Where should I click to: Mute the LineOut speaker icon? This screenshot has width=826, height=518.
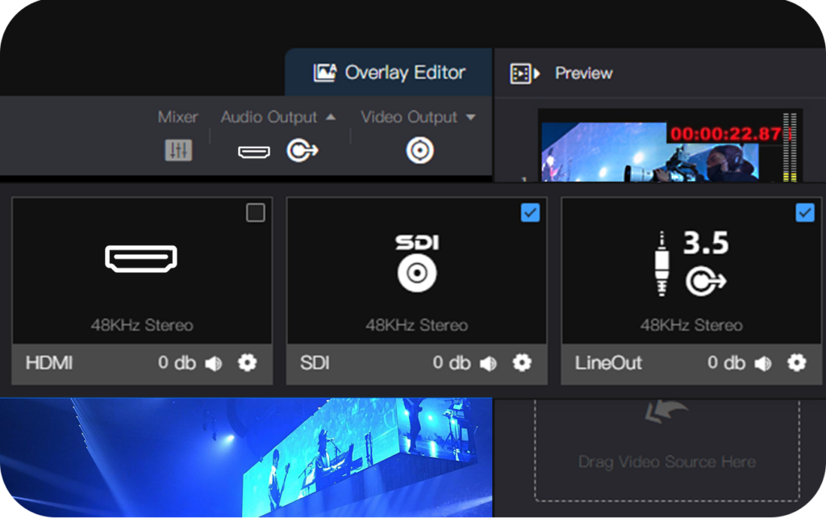pos(763,364)
